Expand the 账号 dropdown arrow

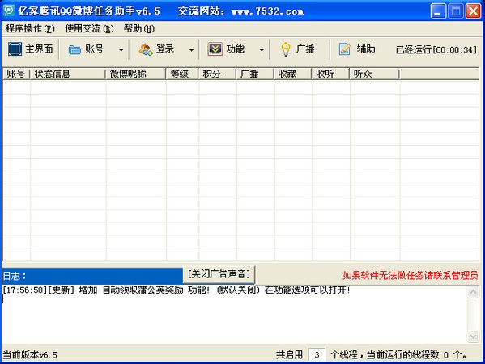pyautogui.click(x=121, y=50)
